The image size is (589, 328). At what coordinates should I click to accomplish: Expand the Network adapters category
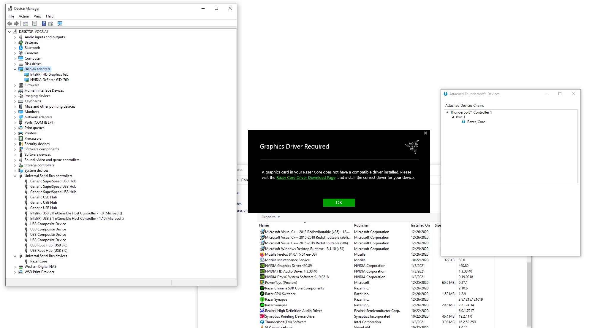[15, 117]
